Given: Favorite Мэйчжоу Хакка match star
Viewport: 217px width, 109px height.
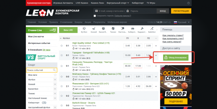Looking at the screenshot, I should 62,77.
